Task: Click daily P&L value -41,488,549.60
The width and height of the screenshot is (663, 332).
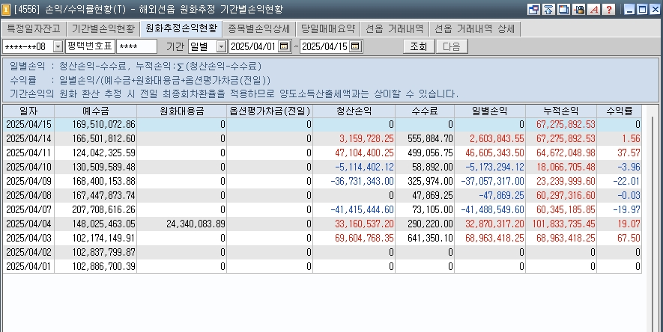Action: [492, 209]
